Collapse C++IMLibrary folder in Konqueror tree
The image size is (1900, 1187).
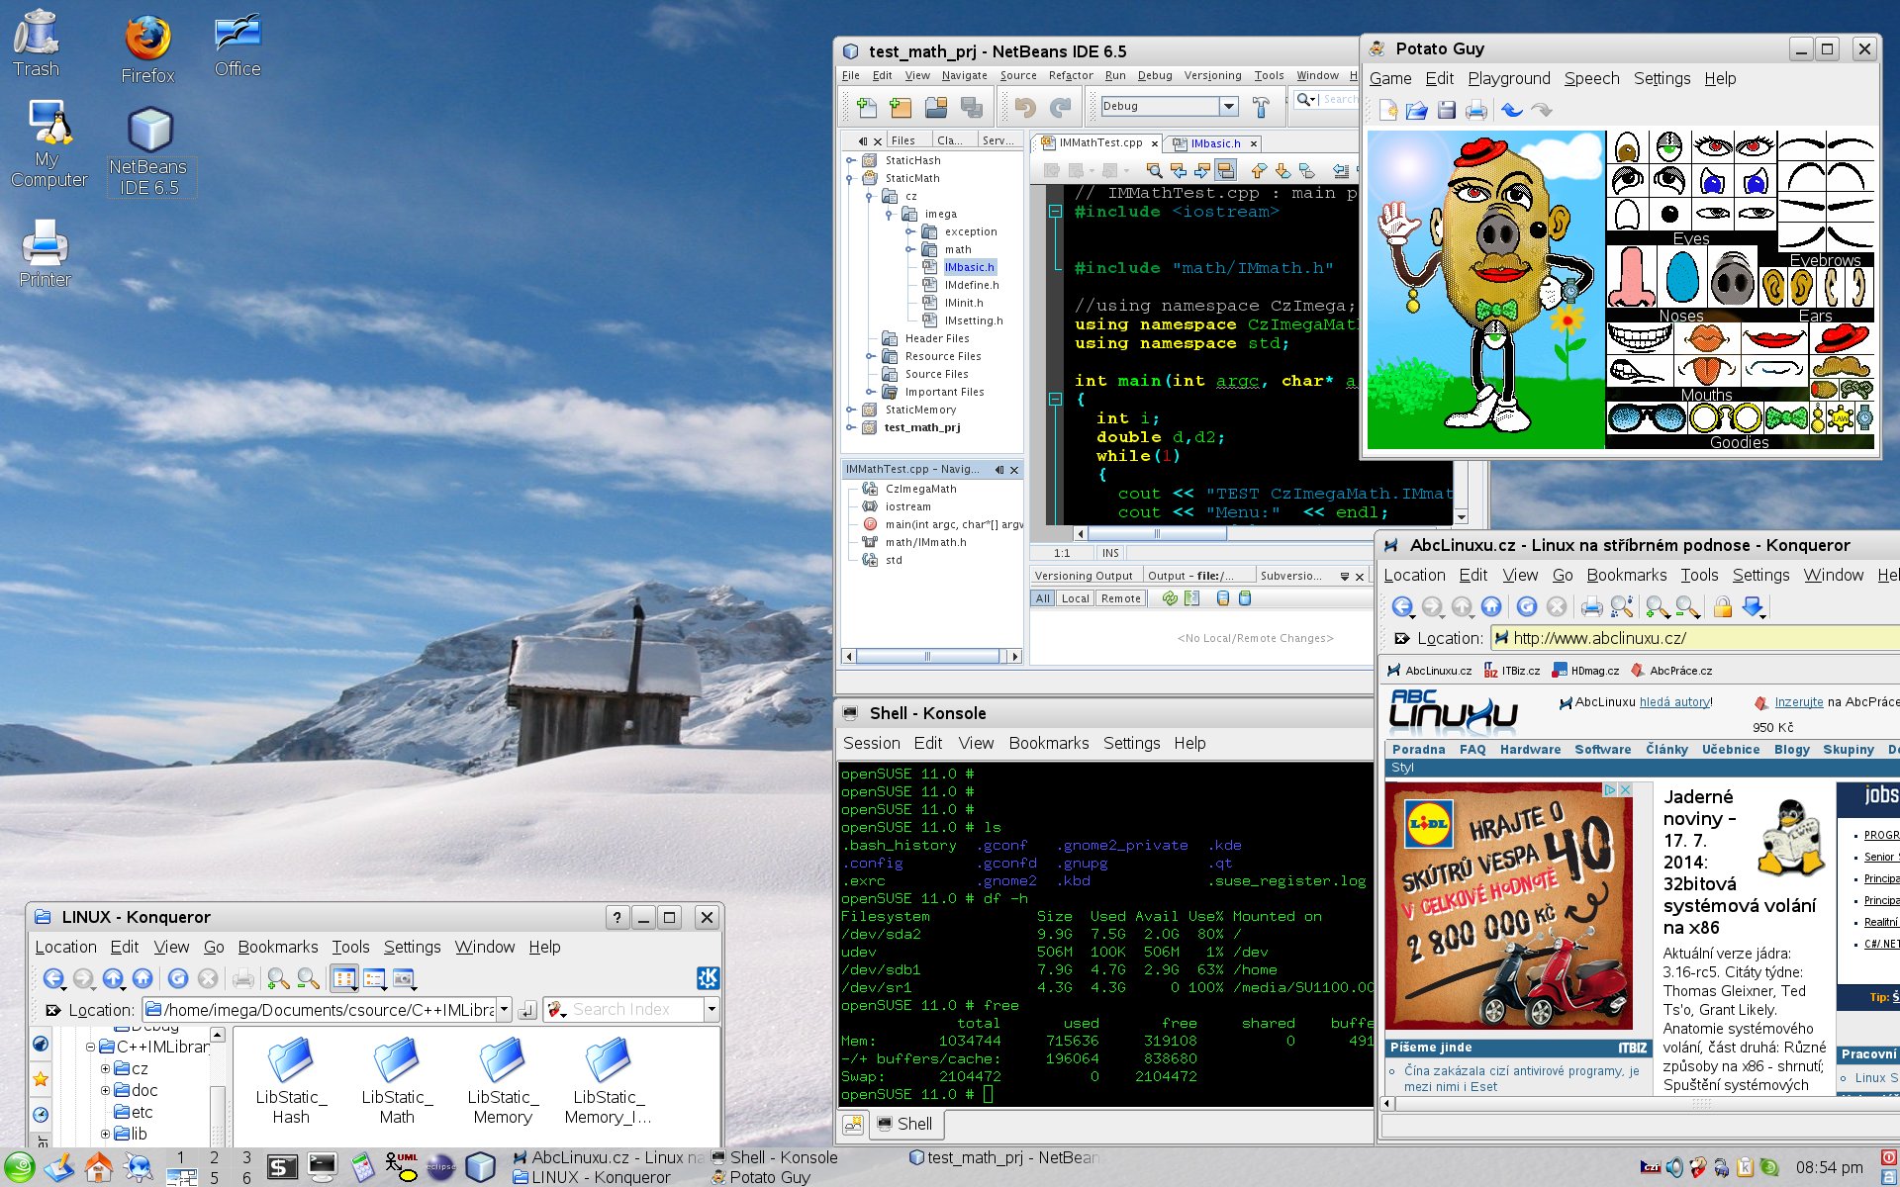(x=90, y=1047)
